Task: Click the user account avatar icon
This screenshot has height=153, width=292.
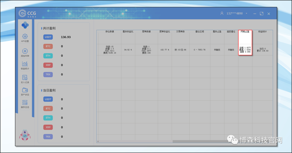Action: [222, 13]
